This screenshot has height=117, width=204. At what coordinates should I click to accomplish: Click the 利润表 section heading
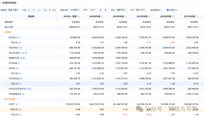click(x=8, y=32)
